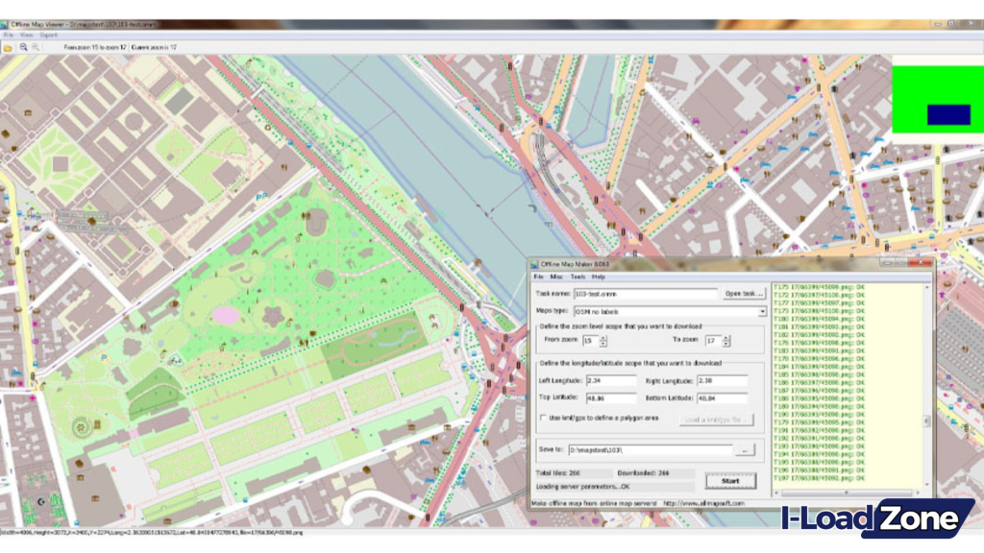Browse the Save to folder with the ... button
The image size is (984, 553).
click(746, 448)
